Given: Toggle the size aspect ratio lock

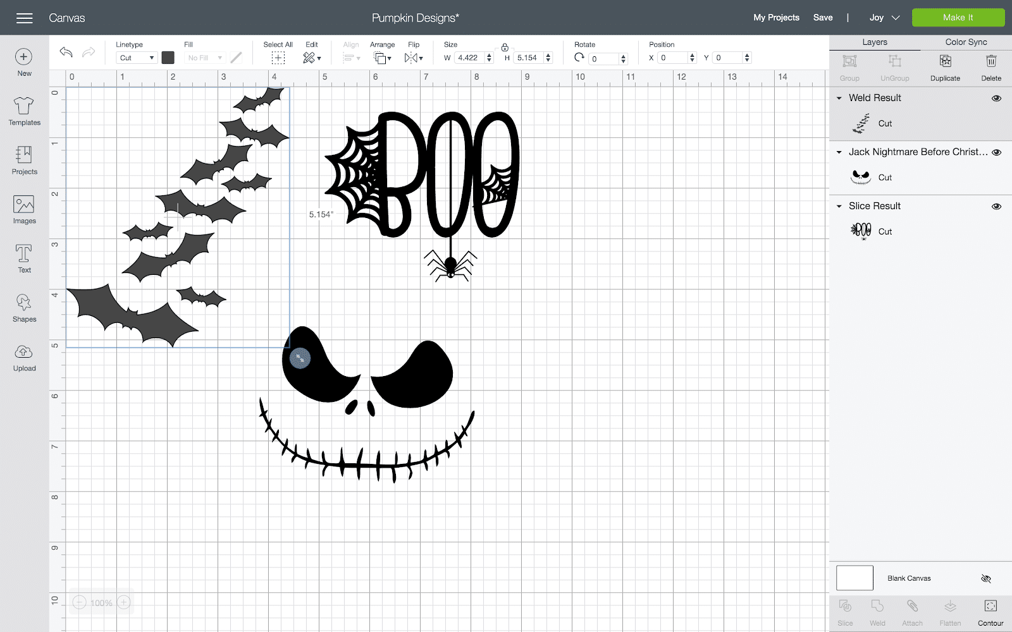Looking at the screenshot, I should pos(505,47).
